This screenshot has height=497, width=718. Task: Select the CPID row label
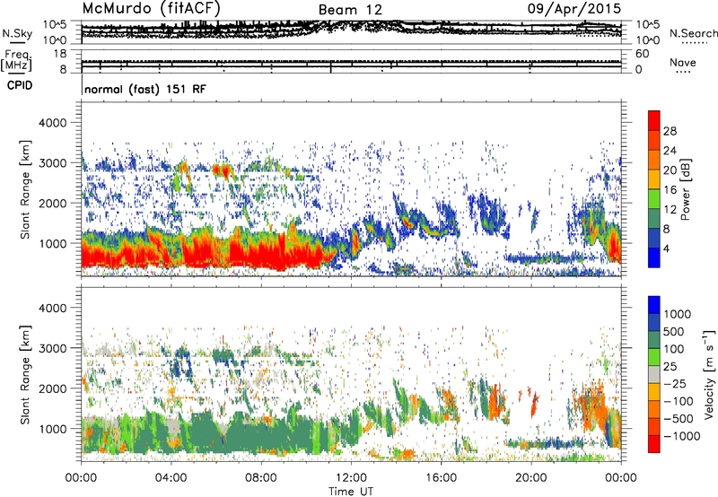pyautogui.click(x=20, y=85)
